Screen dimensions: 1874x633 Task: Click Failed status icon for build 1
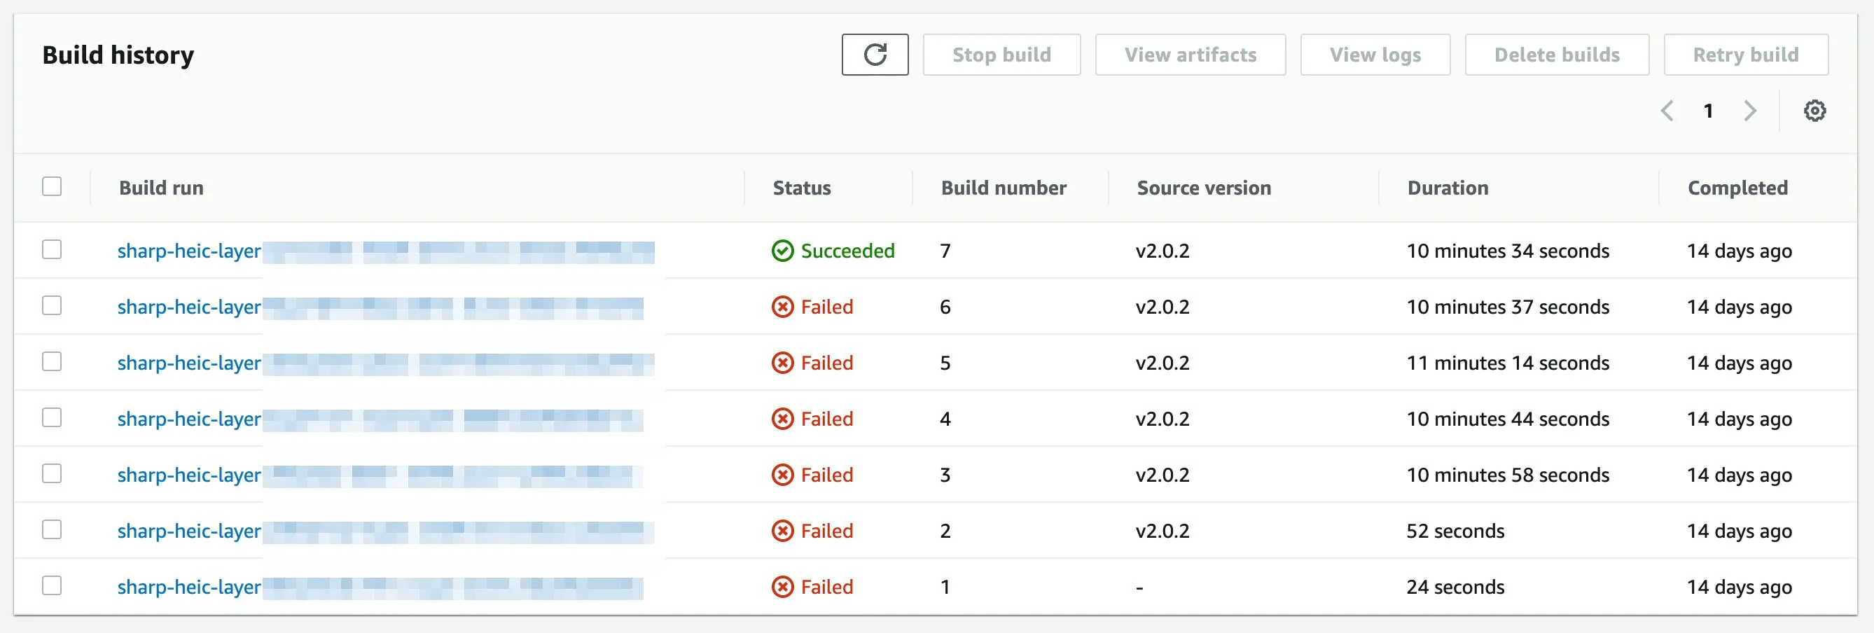coord(782,587)
